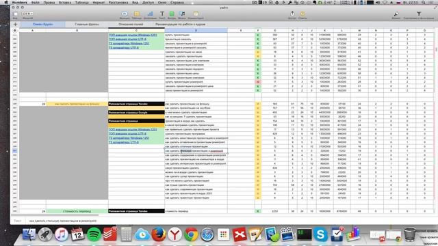The height and width of the screenshot is (246, 438).
Task: Open the Share button in toolbar
Action: (292, 14)
